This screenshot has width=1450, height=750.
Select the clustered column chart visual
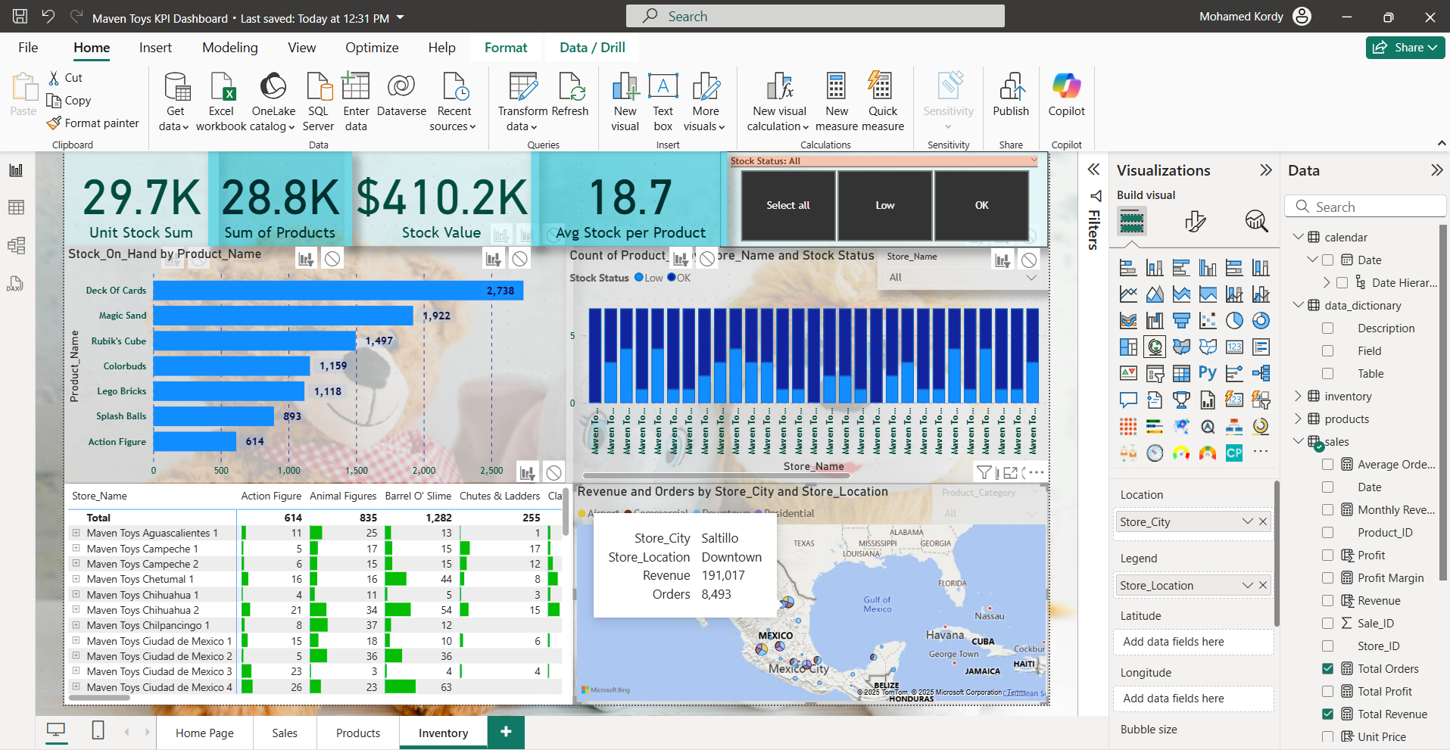tap(1208, 268)
